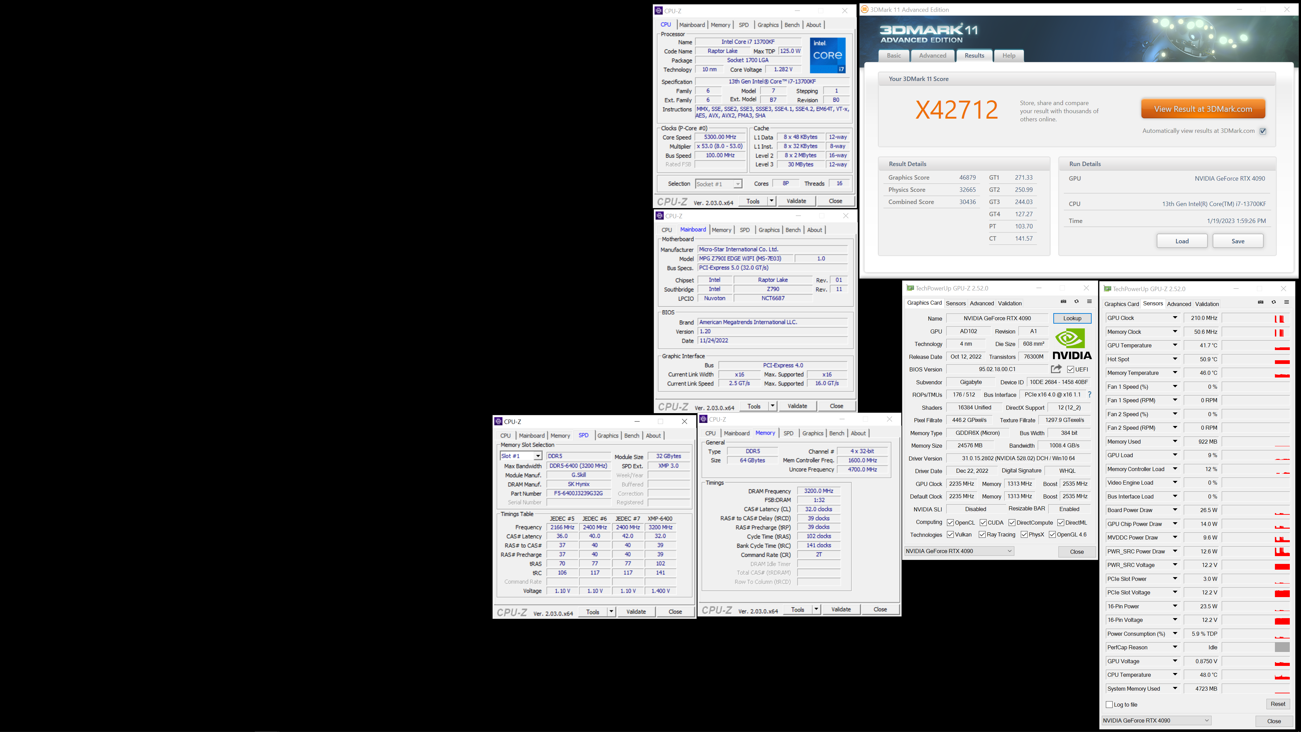
Task: Open the Graphics tab in CPU-Z Mainboard window
Action: (769, 230)
